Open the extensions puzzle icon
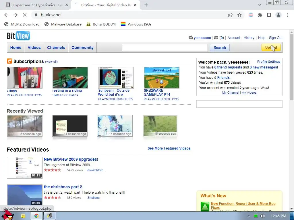 [x=260, y=15]
